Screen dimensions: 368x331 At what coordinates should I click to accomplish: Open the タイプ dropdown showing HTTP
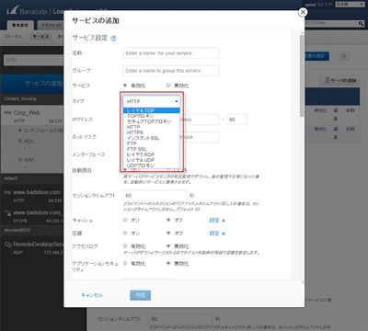coord(152,101)
